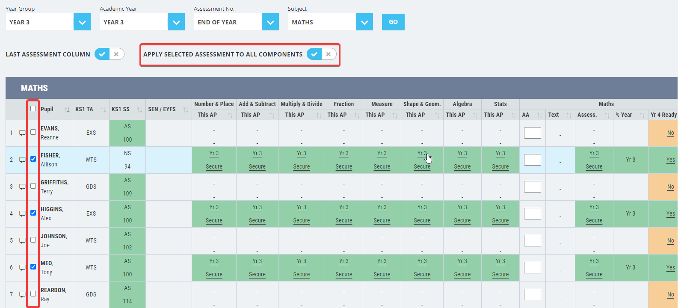This screenshot has width=678, height=308.
Task: Sort Add & Subtract This AP column
Action: tap(272, 115)
